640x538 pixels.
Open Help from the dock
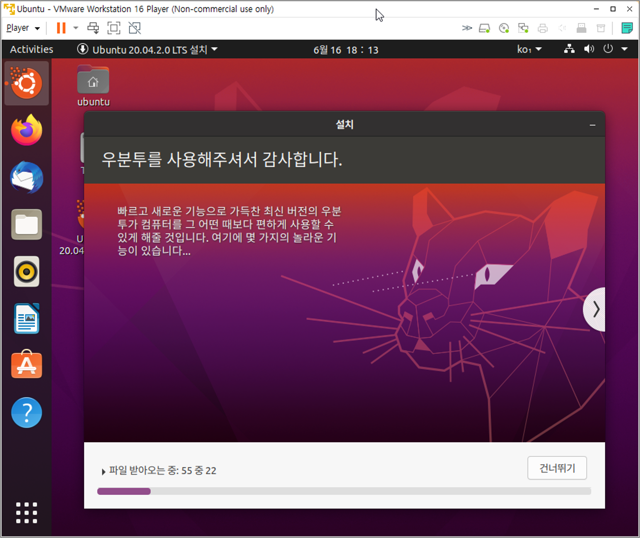click(27, 412)
